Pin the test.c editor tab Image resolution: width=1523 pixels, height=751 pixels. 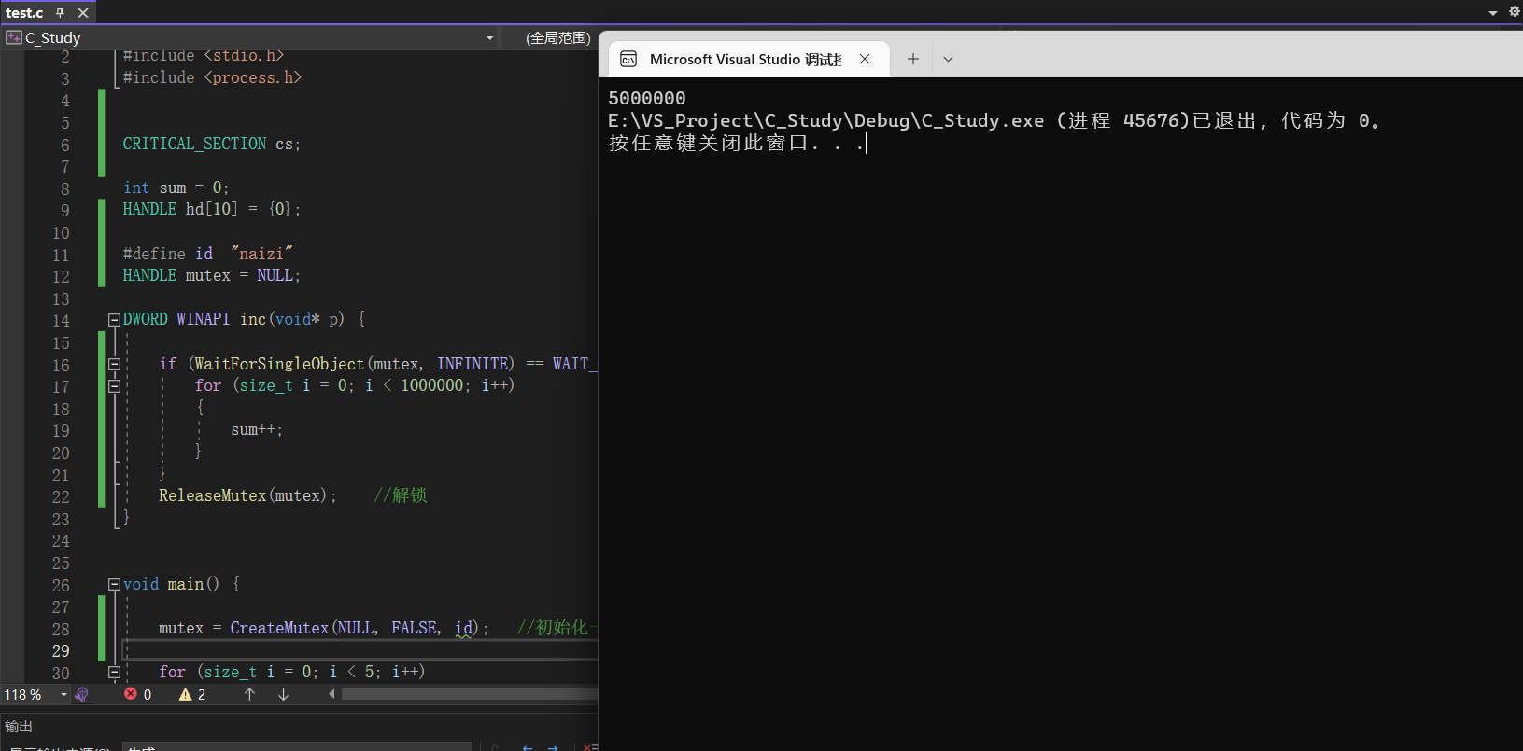pos(60,13)
